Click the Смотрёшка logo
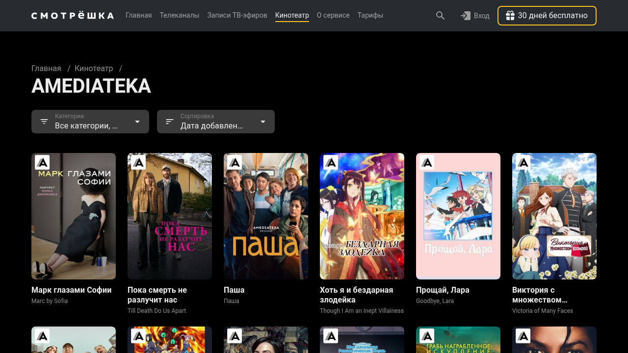The image size is (628, 353). coord(73,16)
